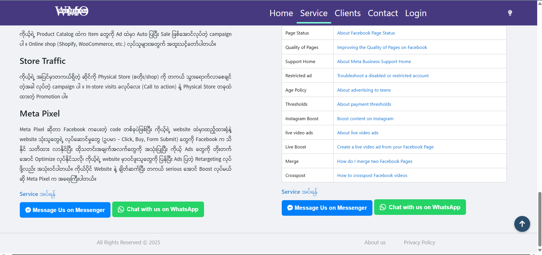Select the Service tab in navigation
Screen dimensions: 542x255
313,13
